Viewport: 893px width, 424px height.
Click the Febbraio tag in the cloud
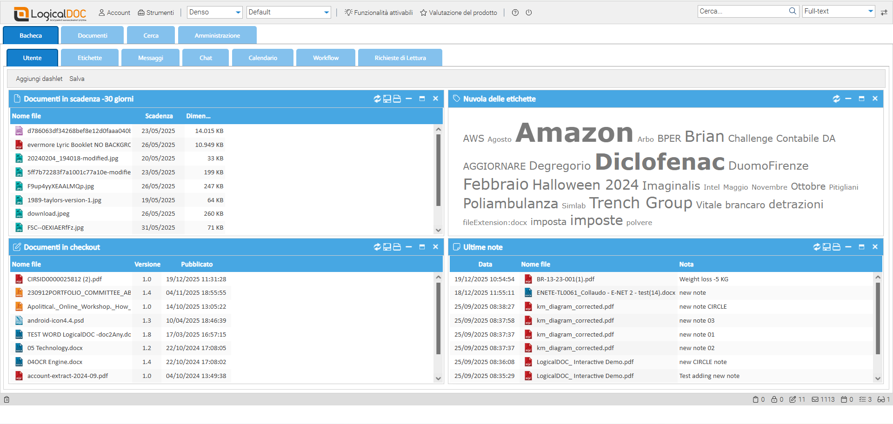click(496, 184)
